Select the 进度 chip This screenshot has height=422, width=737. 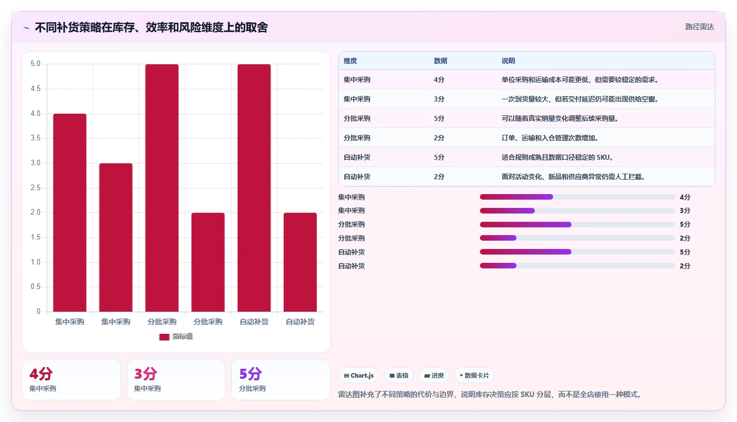click(x=434, y=375)
